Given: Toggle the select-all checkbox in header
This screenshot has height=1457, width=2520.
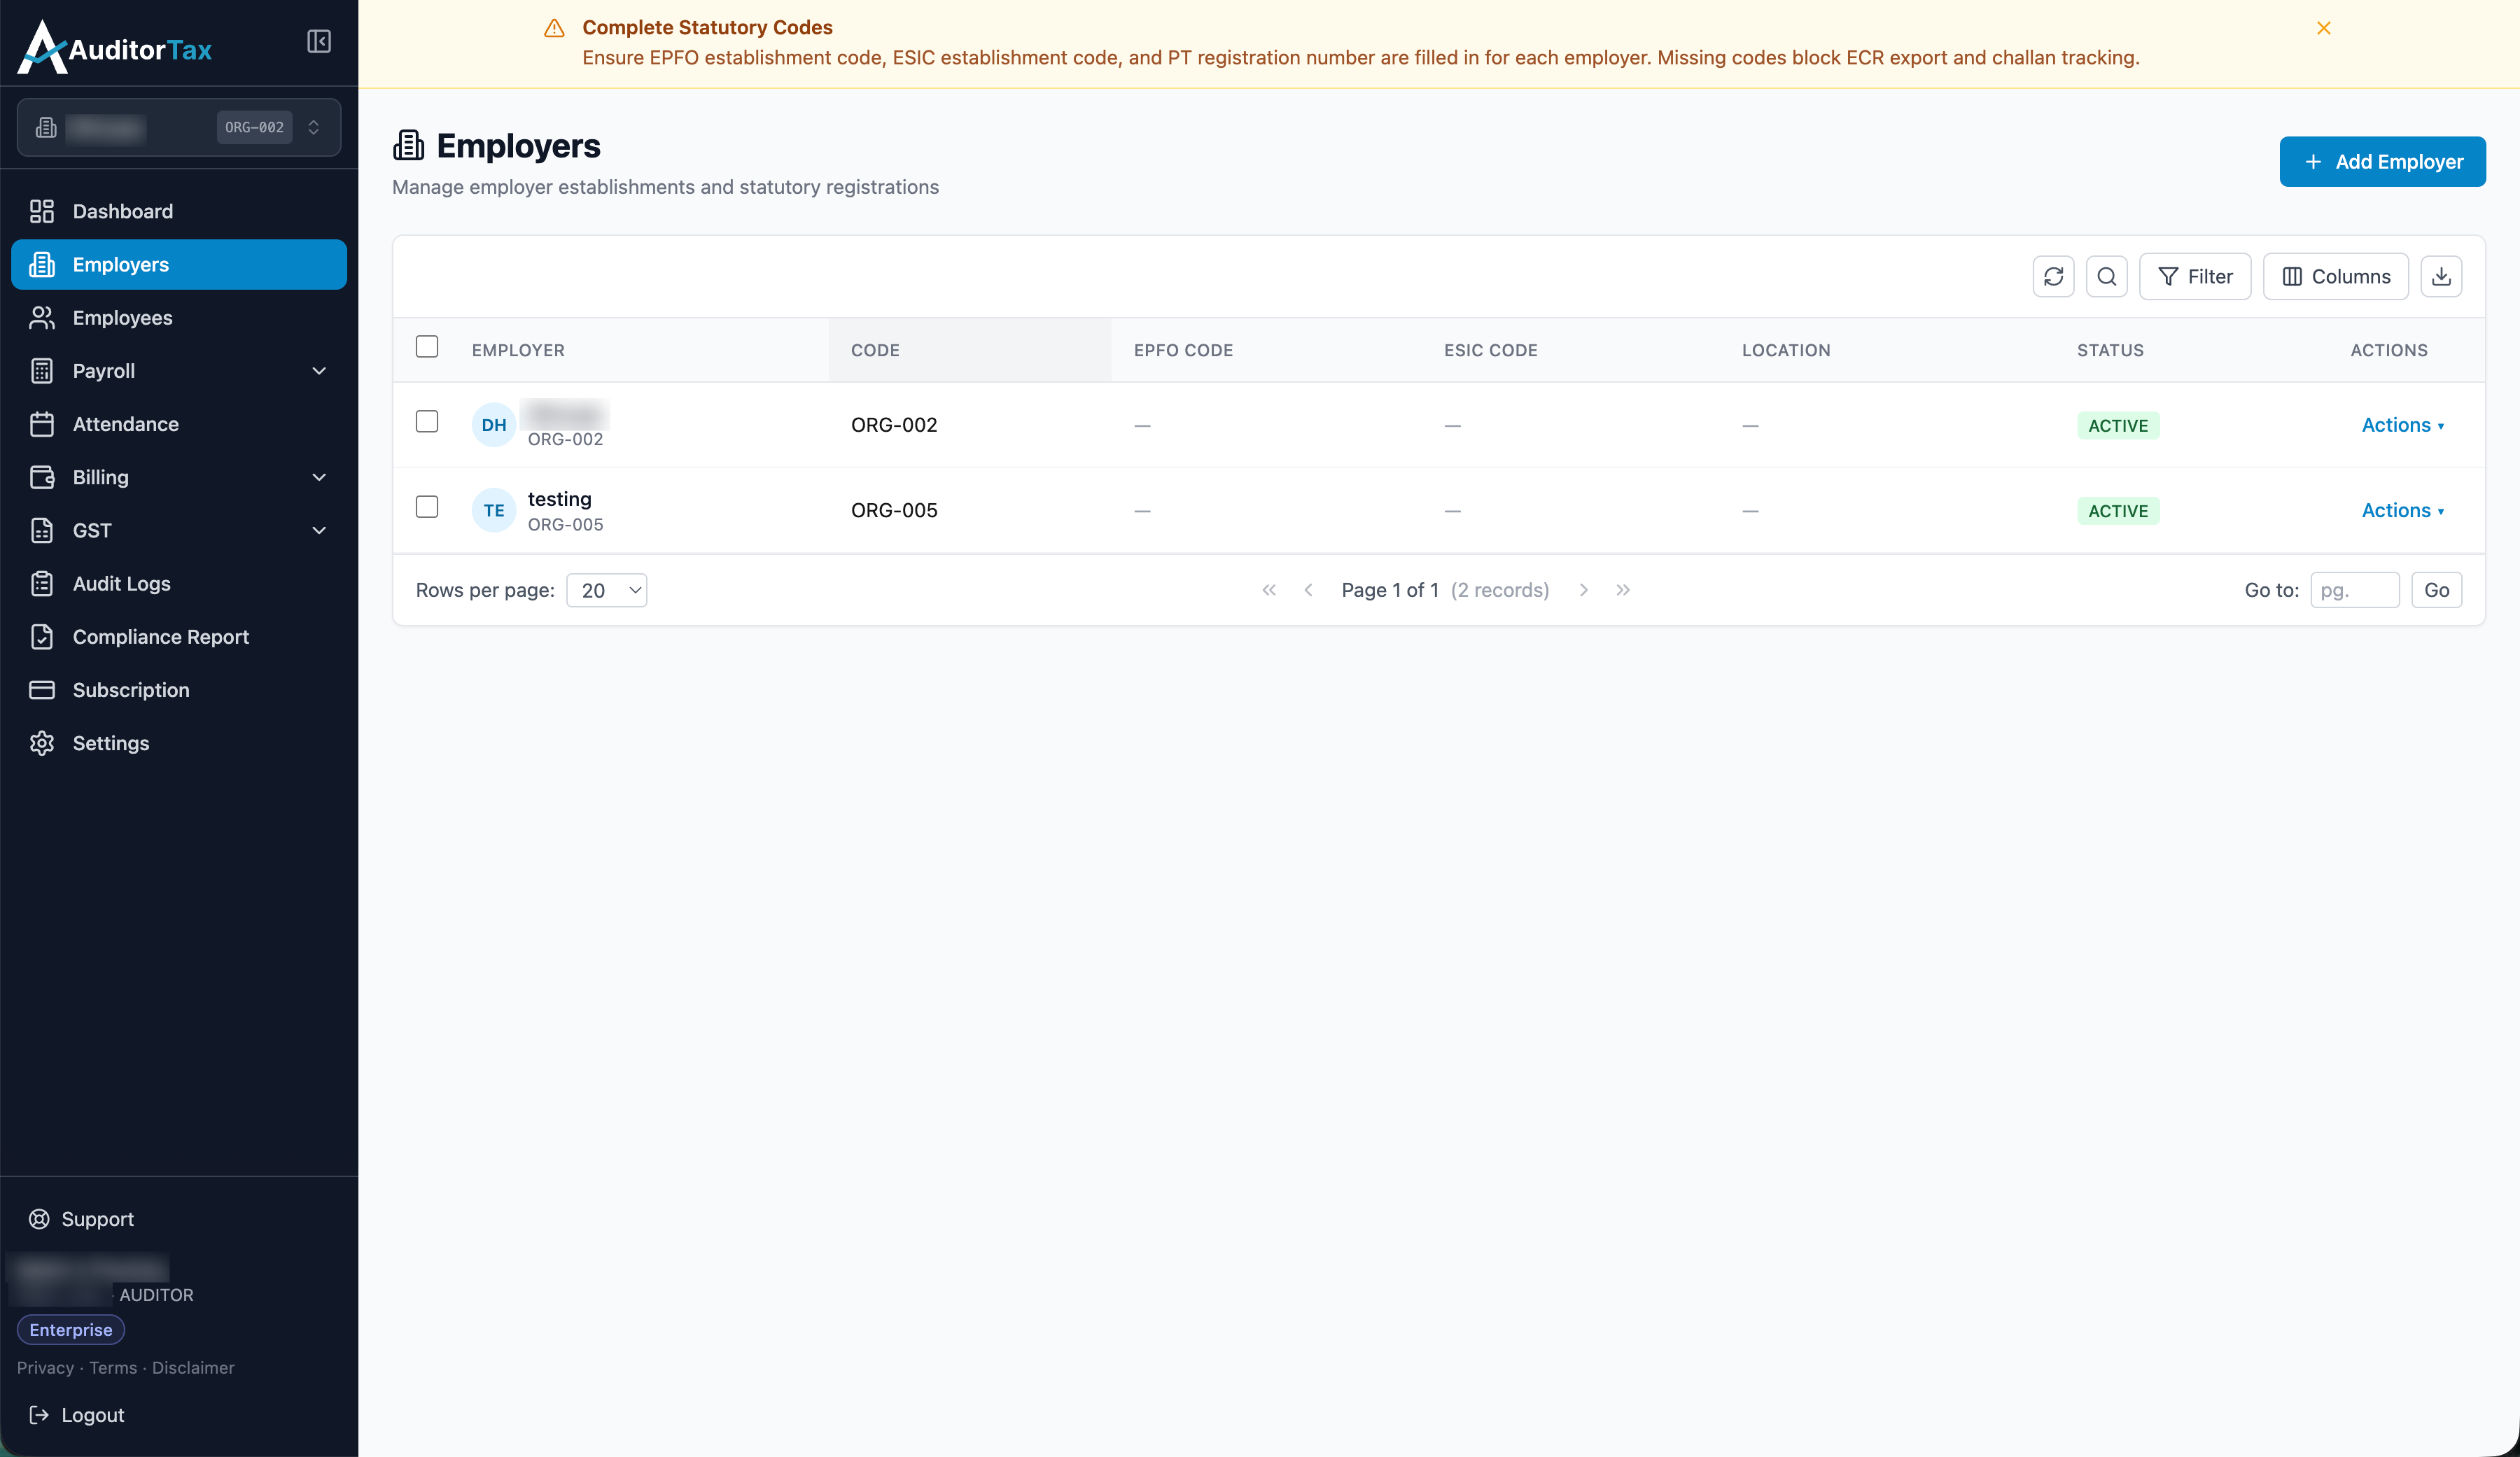Looking at the screenshot, I should pos(427,346).
